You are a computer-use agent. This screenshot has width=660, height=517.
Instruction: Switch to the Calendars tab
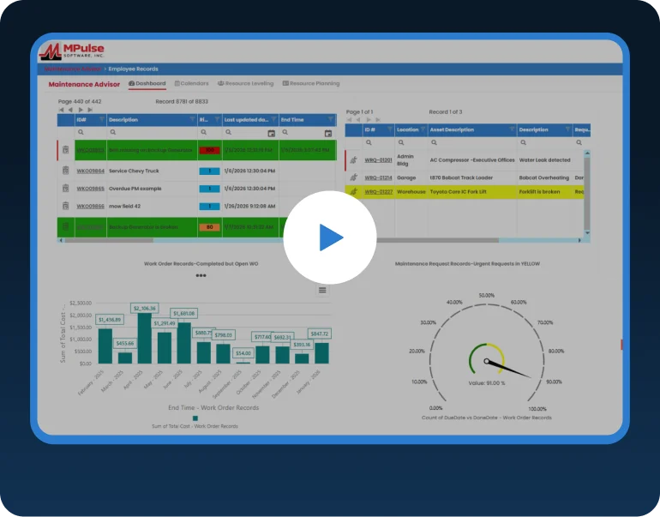point(191,84)
